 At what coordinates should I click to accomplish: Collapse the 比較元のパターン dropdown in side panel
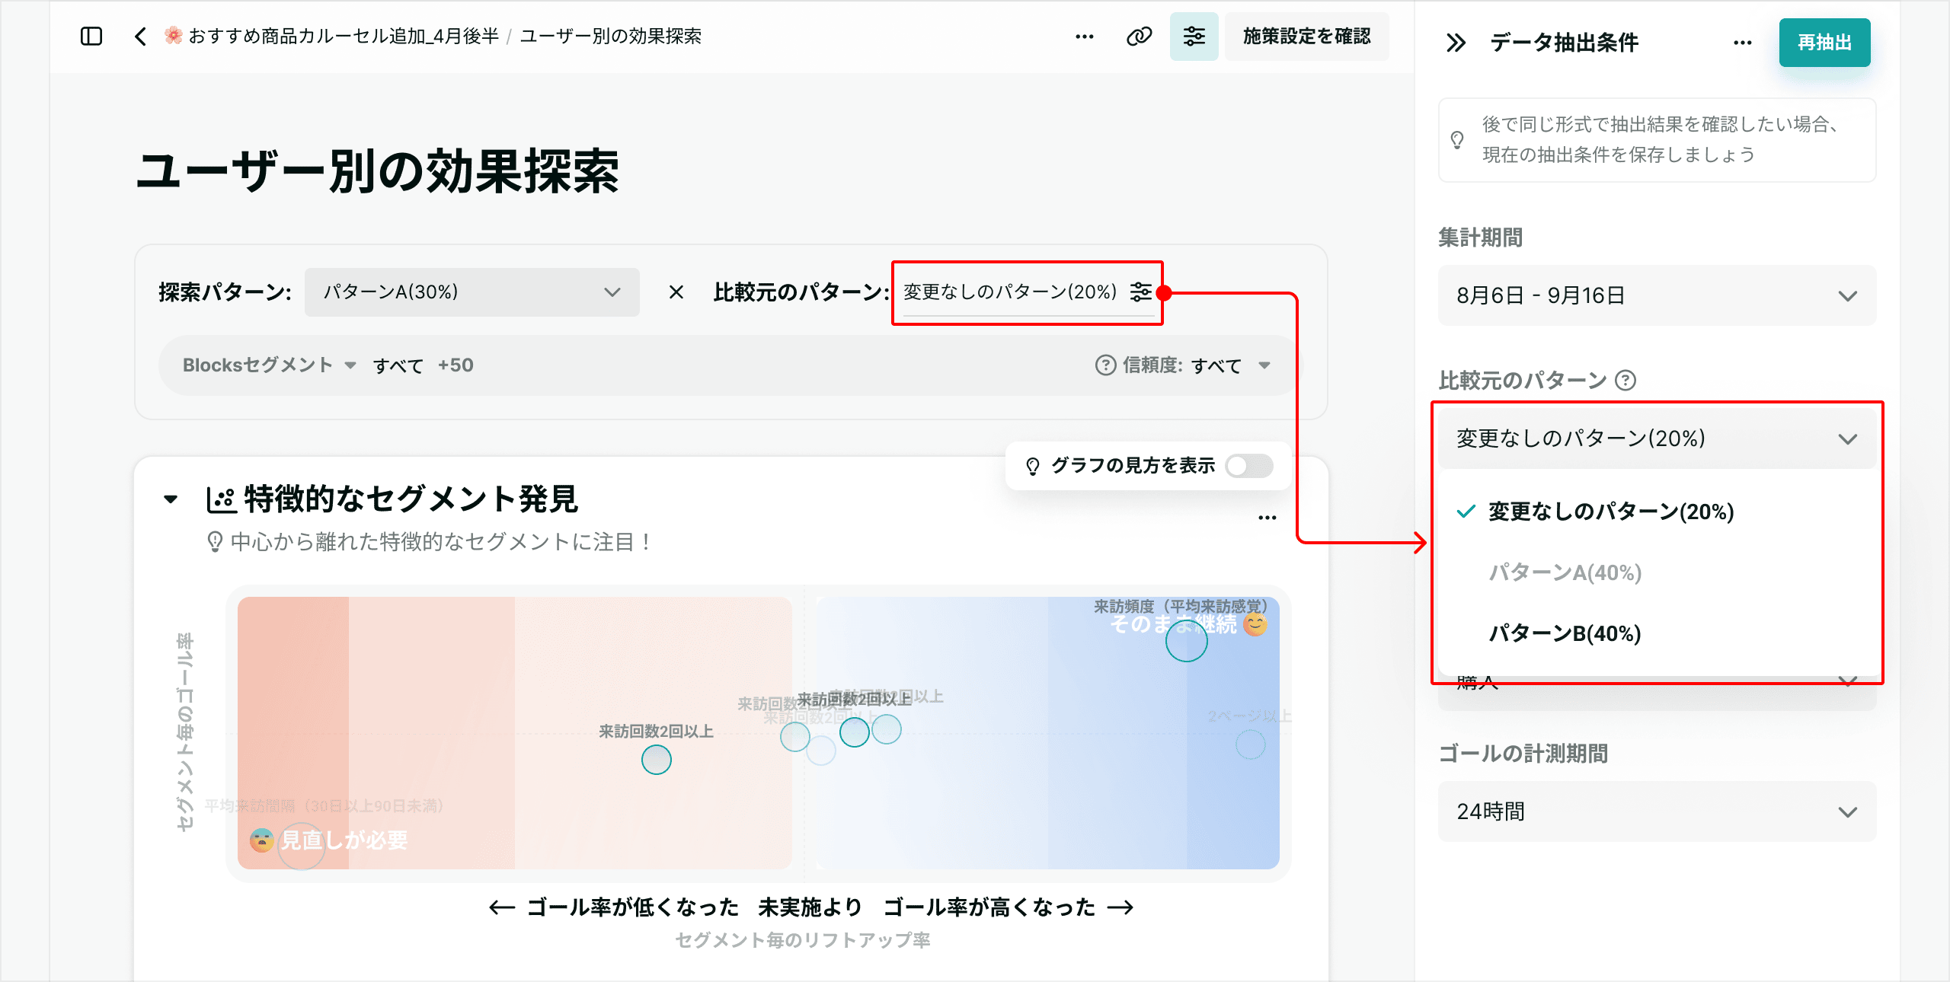pos(1657,438)
